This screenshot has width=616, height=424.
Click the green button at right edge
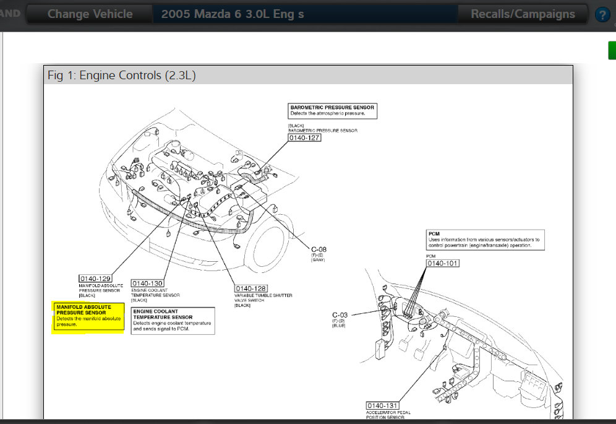click(x=612, y=50)
